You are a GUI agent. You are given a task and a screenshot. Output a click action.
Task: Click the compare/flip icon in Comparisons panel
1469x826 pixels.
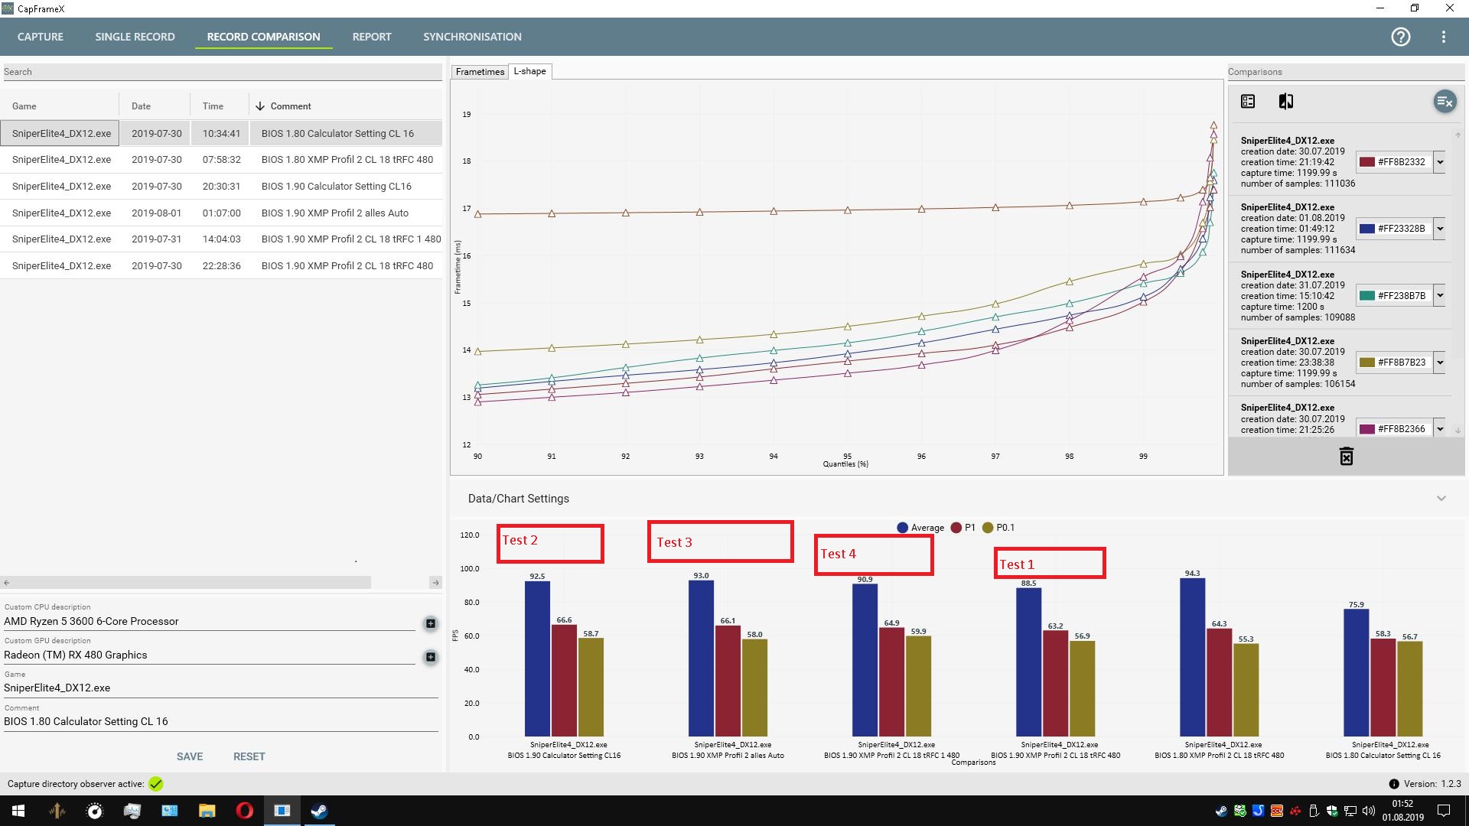pyautogui.click(x=1285, y=101)
